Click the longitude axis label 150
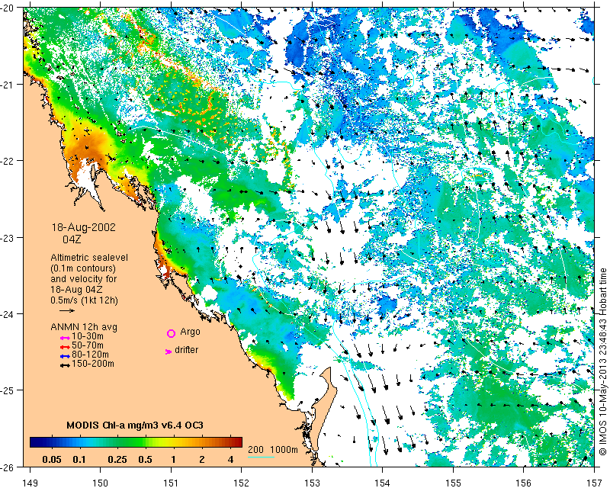Image resolution: width=610 pixels, height=488 pixels. point(101,483)
